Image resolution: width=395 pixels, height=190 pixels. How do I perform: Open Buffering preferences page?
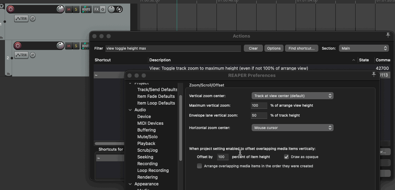[146, 130]
